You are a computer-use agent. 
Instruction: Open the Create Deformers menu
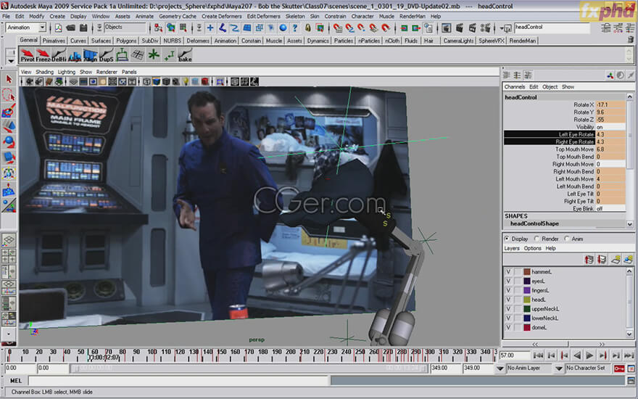point(221,16)
